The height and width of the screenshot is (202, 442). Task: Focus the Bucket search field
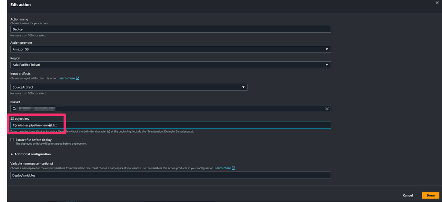(x=171, y=109)
